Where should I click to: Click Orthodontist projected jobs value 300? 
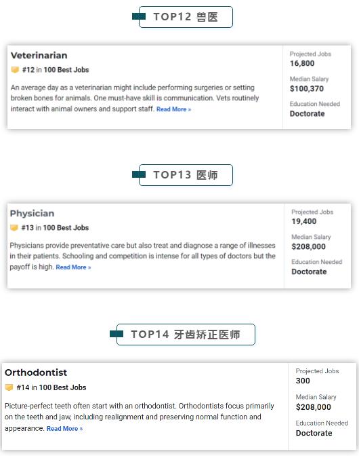point(303,381)
